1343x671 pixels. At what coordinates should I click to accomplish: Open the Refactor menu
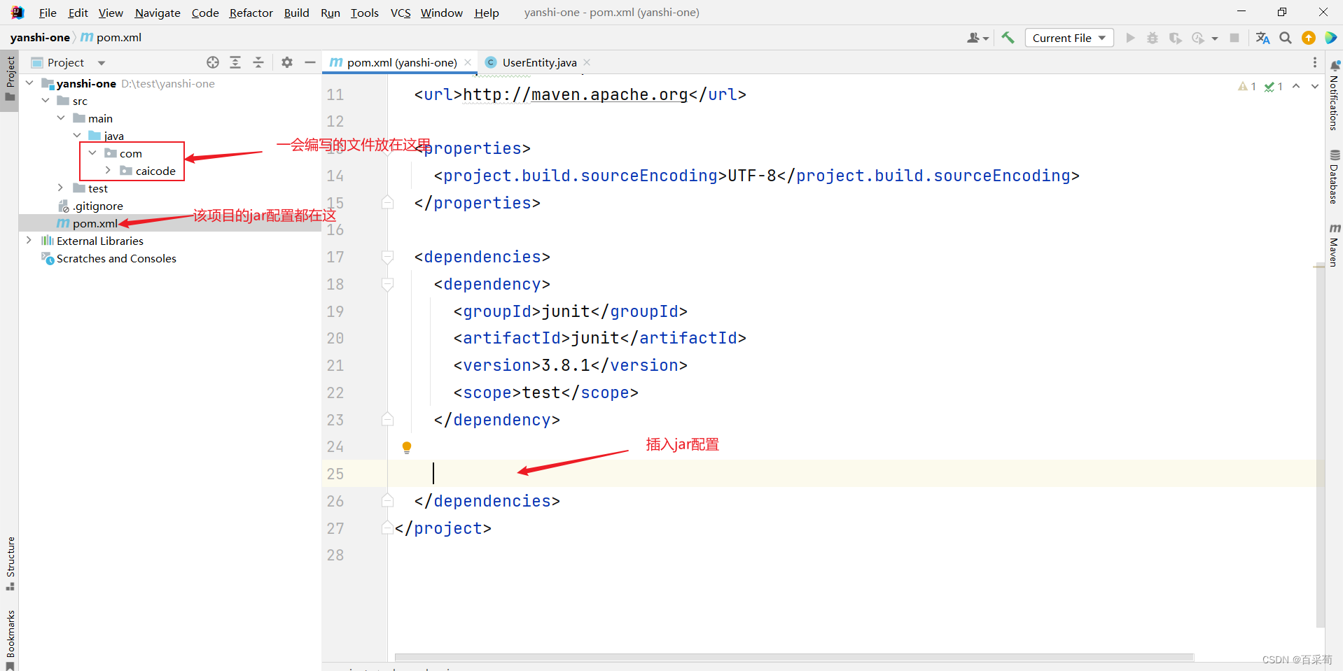tap(251, 13)
